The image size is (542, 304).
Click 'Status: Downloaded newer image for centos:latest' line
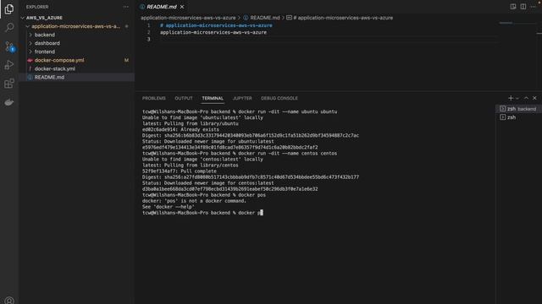click(x=207, y=183)
